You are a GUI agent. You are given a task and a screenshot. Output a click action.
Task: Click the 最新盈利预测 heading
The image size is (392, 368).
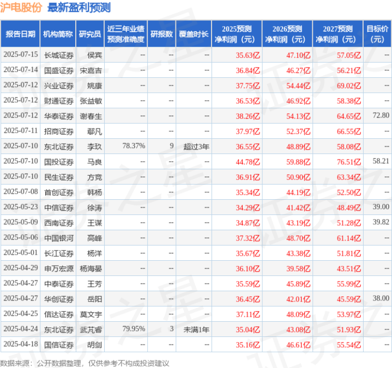point(79,8)
